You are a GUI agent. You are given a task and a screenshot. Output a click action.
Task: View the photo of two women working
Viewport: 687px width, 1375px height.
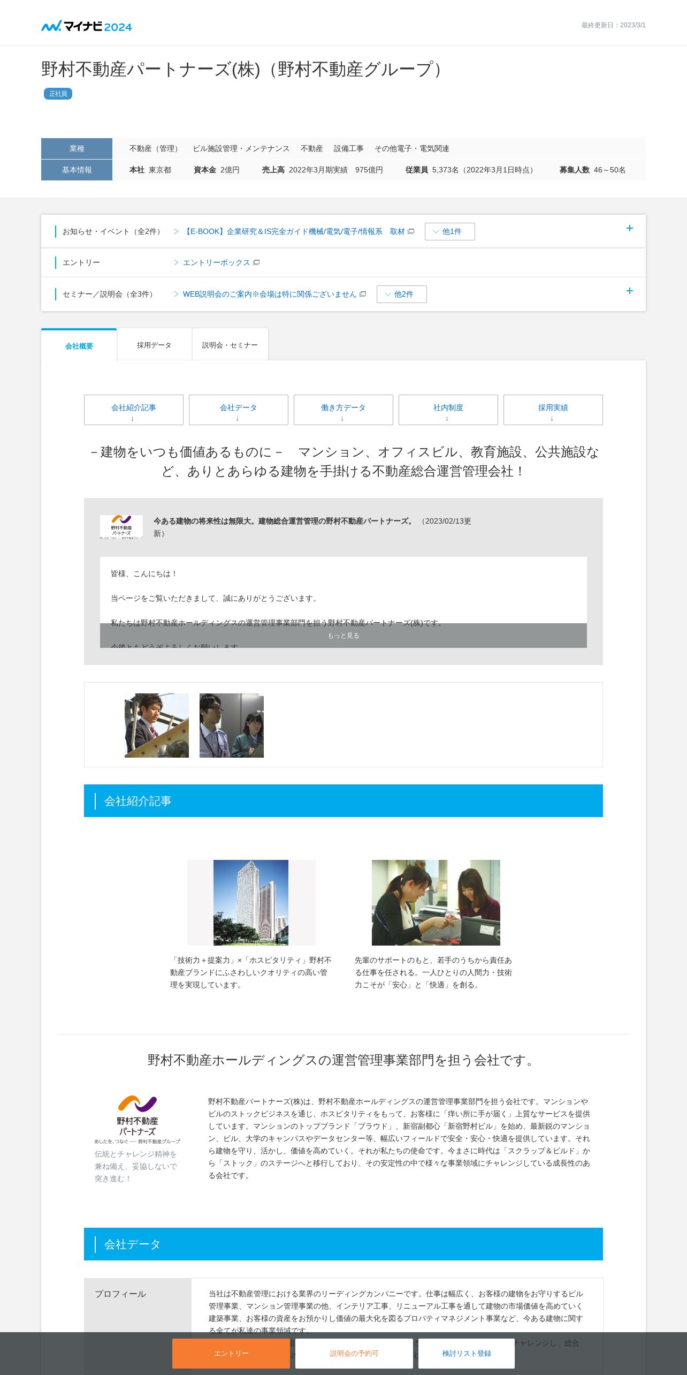click(x=436, y=903)
